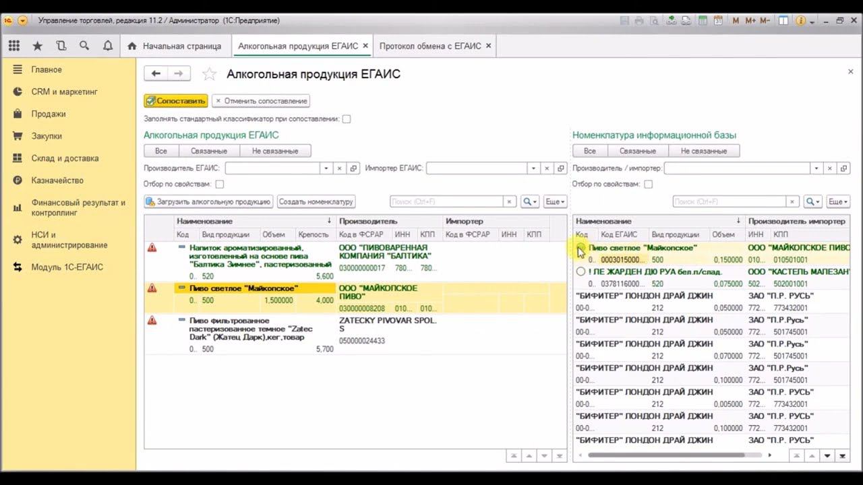Viewport: 863px width, 485px height.
Task: Clear the Производитель ЕГАИС field
Action: point(339,168)
